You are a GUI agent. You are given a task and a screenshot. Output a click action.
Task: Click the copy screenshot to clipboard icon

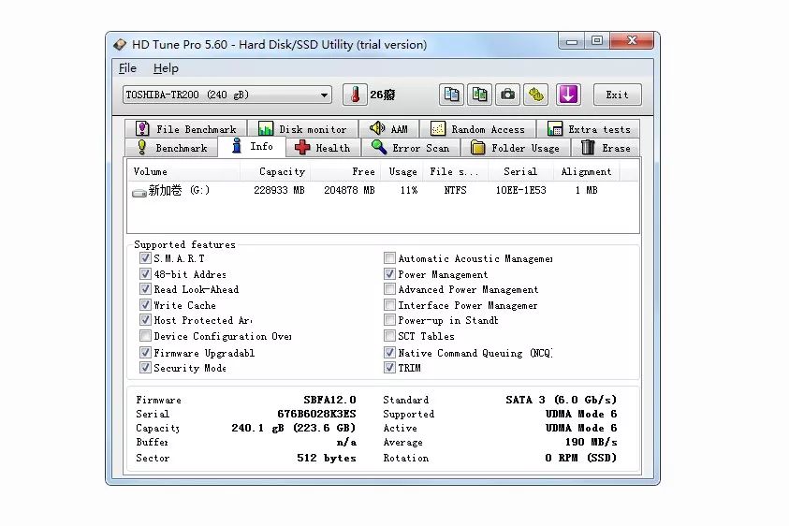[x=479, y=95]
